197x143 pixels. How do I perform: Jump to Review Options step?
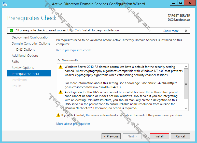[x=23, y=68]
